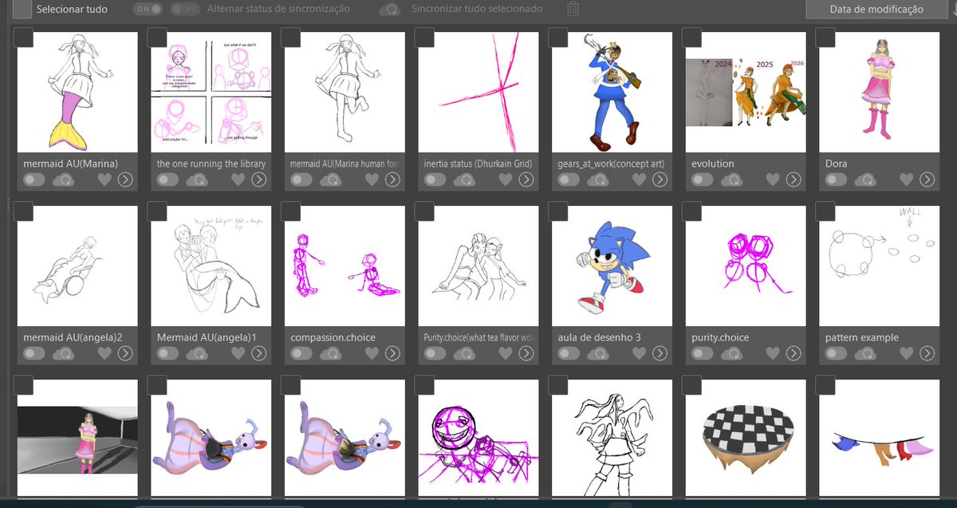Tick the checkbox on 'gears_at_work(concept art)' card
Viewport: 957px width, 508px height.
[558, 37]
